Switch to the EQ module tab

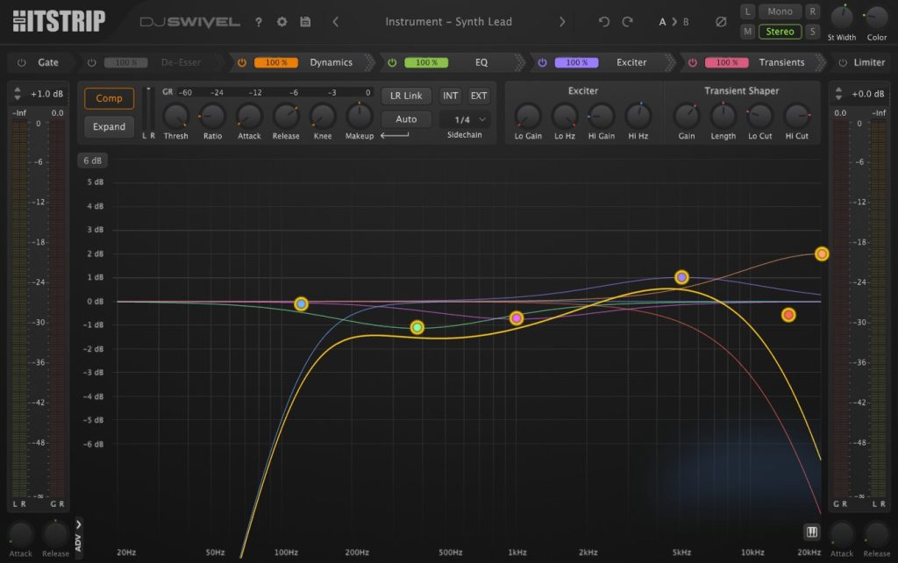(x=481, y=62)
